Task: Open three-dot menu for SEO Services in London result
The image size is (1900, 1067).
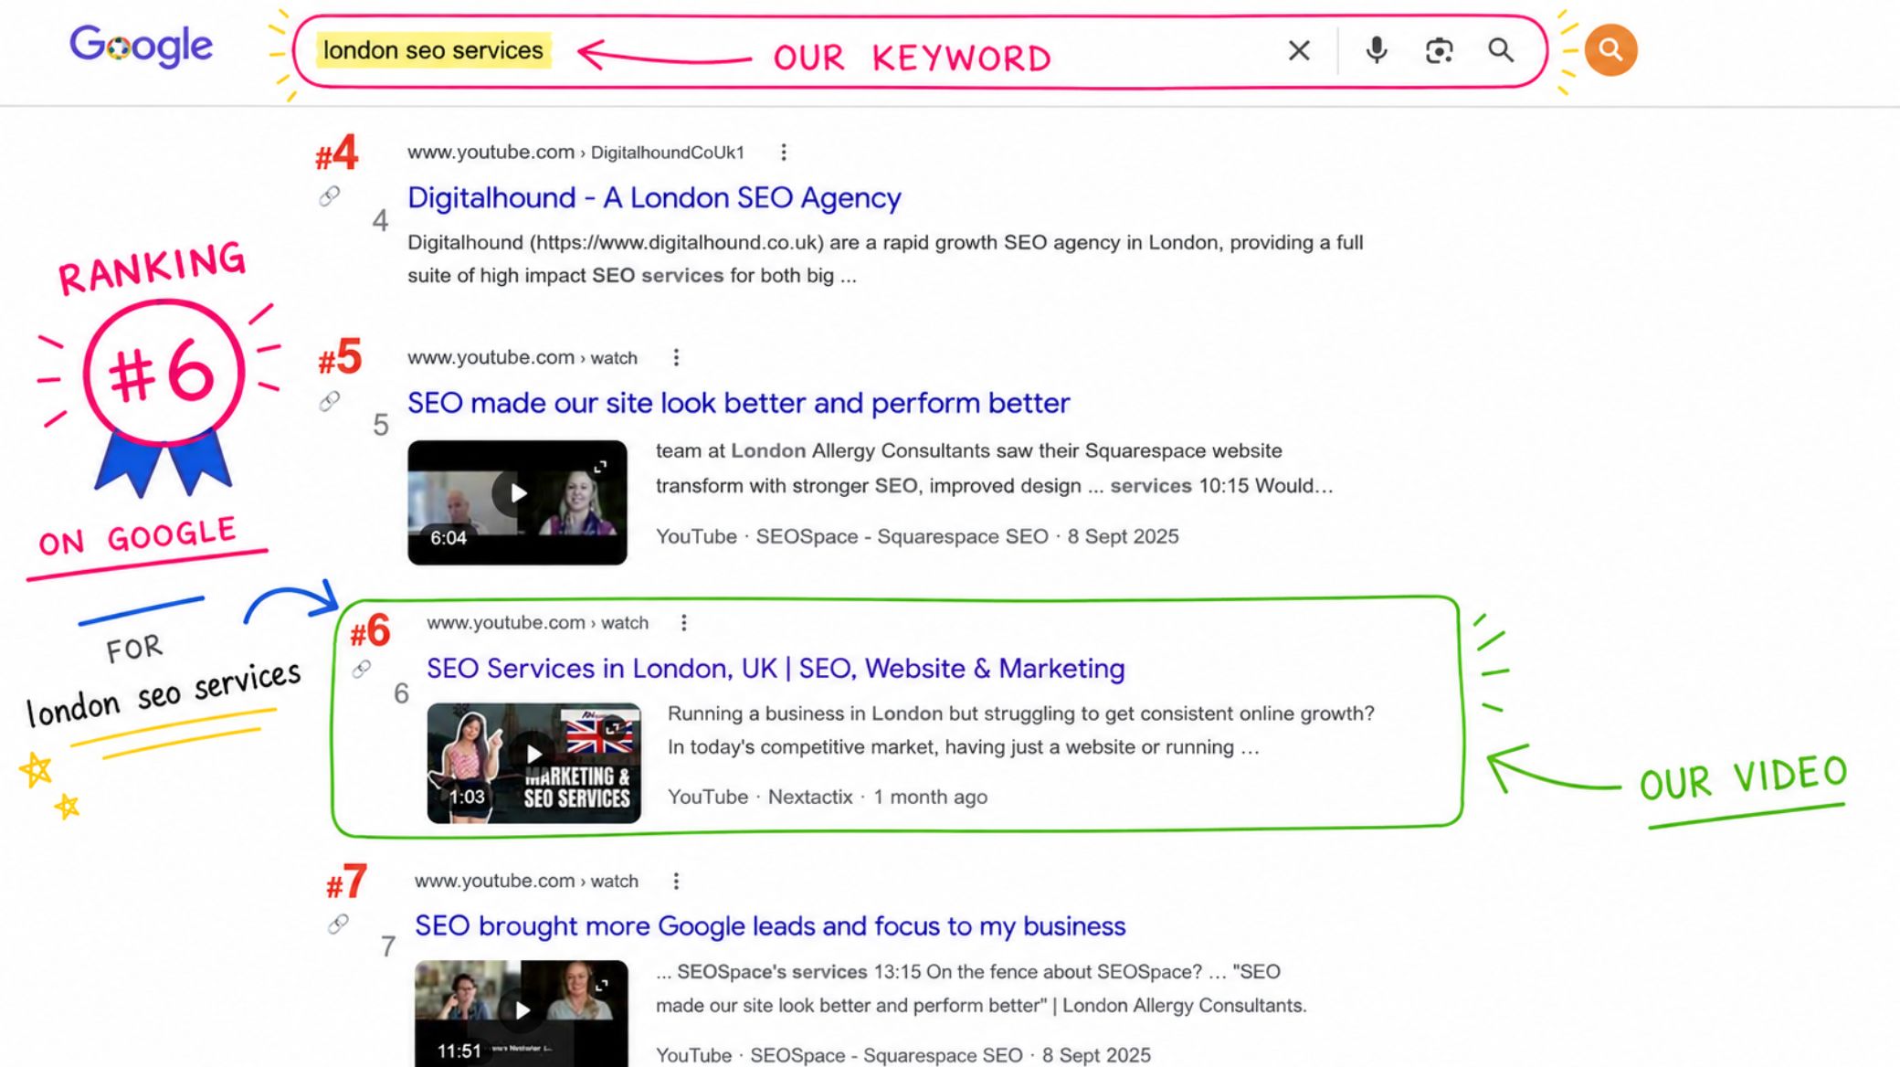Action: coord(683,623)
